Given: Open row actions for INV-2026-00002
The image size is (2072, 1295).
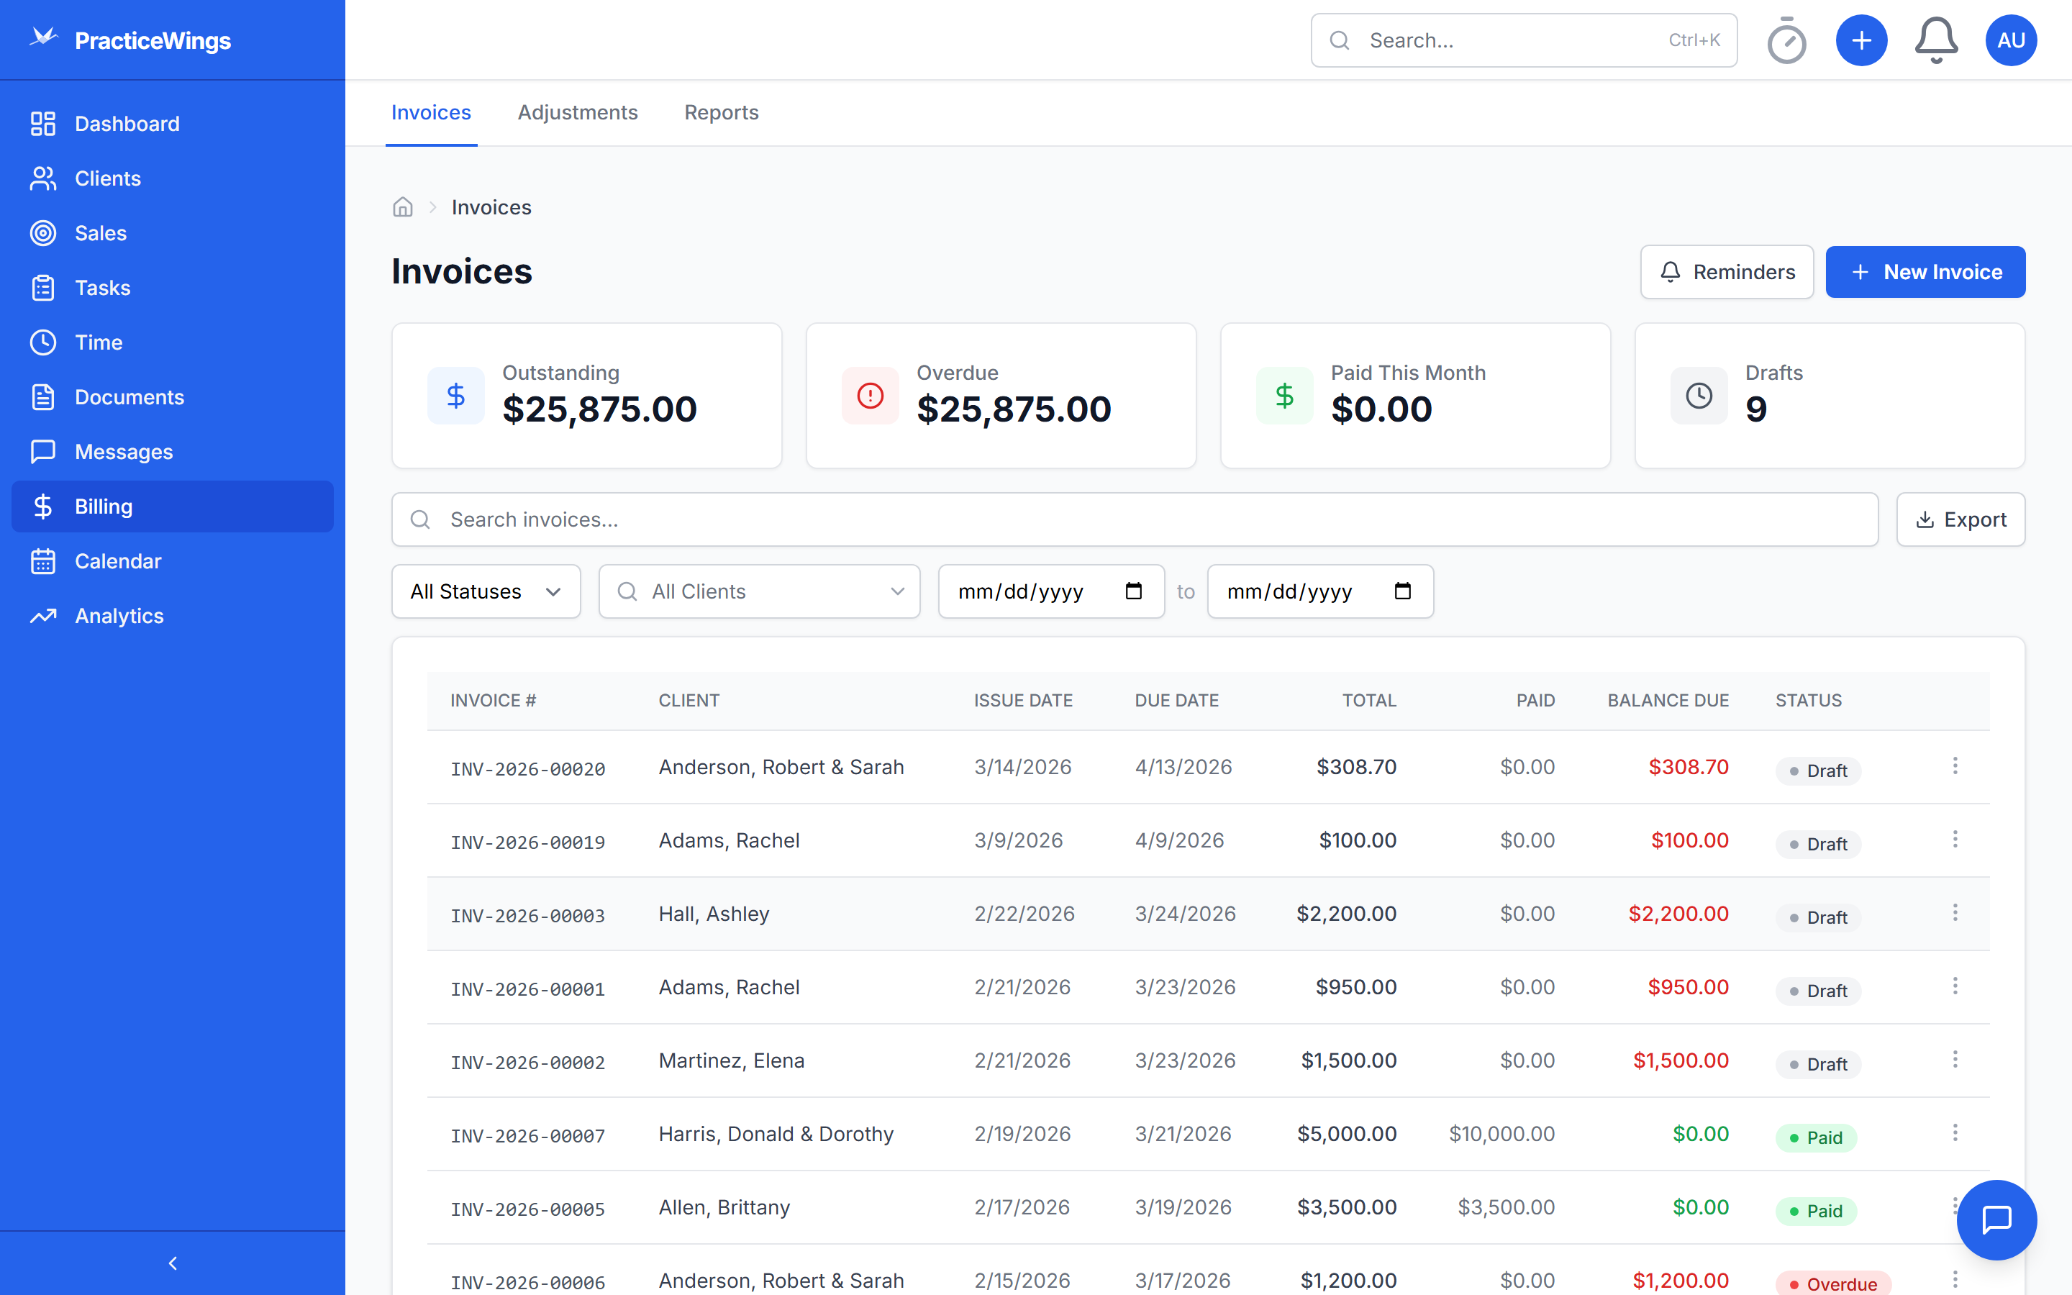Looking at the screenshot, I should [1955, 1060].
